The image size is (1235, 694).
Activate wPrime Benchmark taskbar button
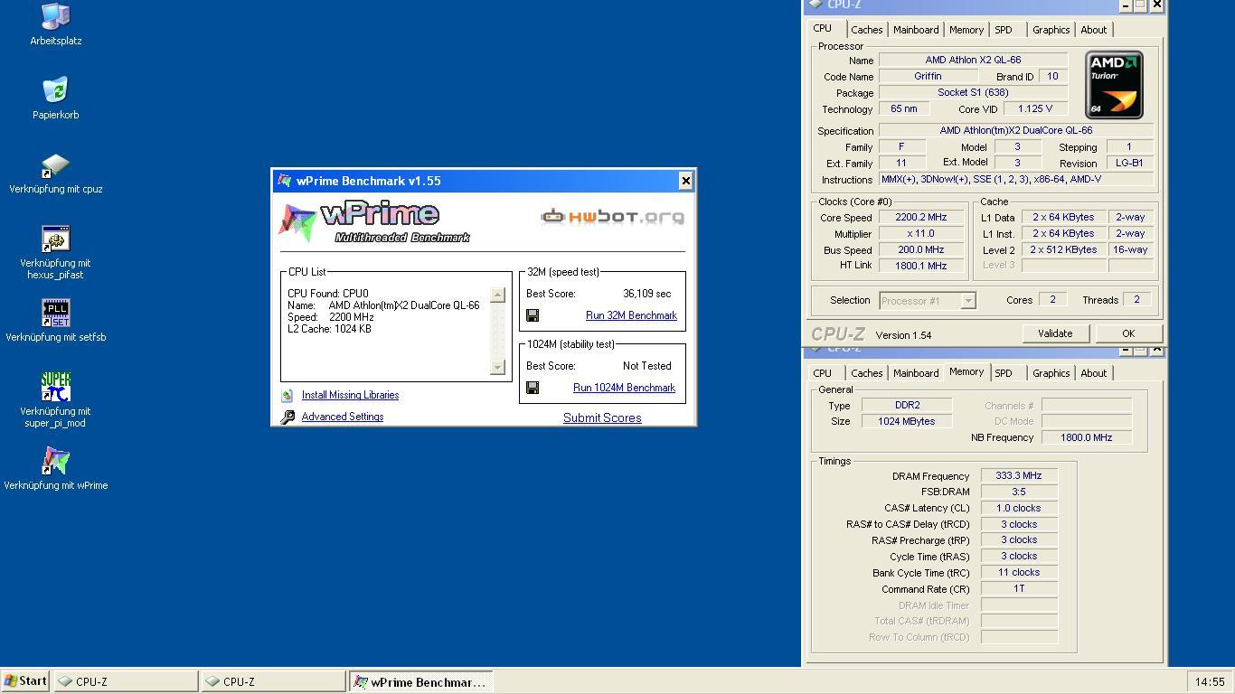(x=420, y=681)
